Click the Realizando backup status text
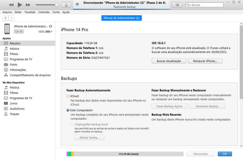243x160 pixels. tap(124, 7)
